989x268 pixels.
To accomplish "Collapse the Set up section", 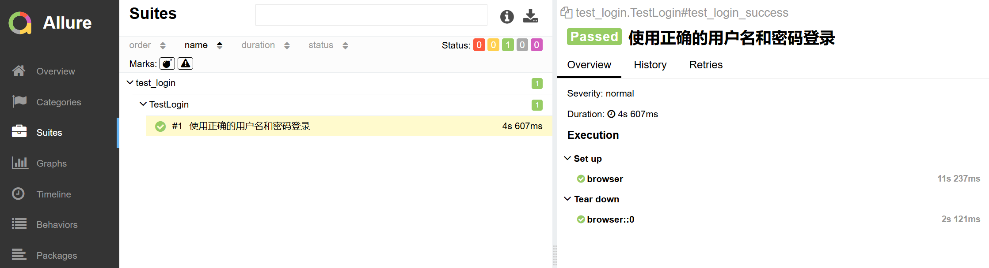I will click(568, 159).
